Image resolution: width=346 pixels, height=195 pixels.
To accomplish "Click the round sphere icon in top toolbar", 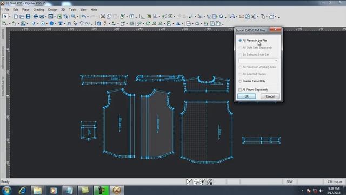I will (x=221, y=16).
